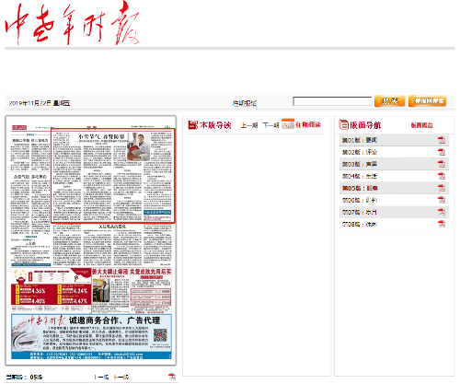Select the 第06版 page entry
The height and width of the screenshot is (384, 460).
coord(360,200)
